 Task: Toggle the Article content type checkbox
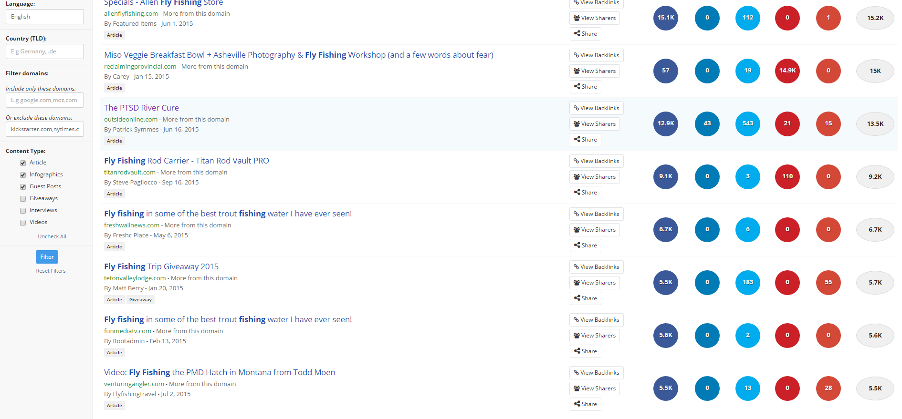[x=23, y=163]
